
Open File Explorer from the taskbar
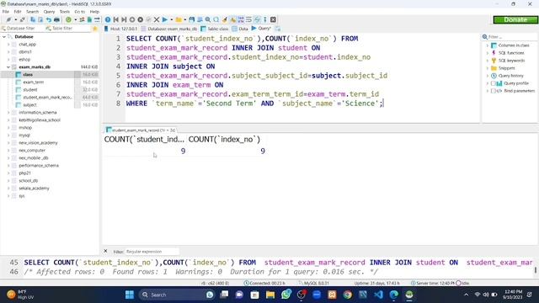(x=270, y=295)
